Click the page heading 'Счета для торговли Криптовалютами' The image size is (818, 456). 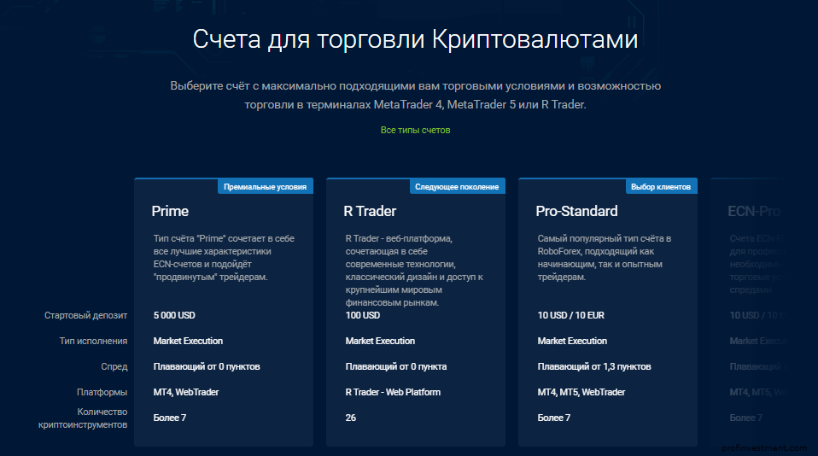415,39
